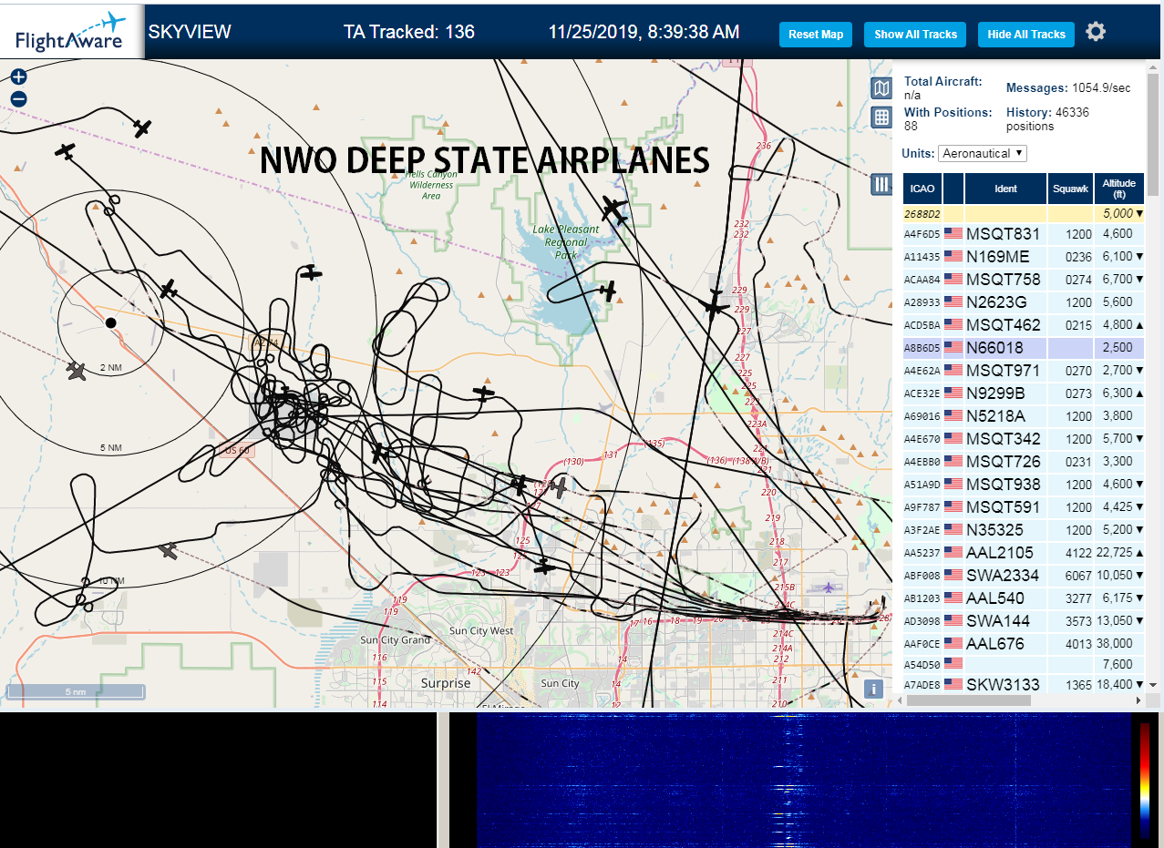
Task: Click the date and time display
Action: [x=644, y=32]
